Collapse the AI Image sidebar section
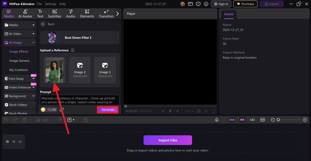 (x=20, y=42)
